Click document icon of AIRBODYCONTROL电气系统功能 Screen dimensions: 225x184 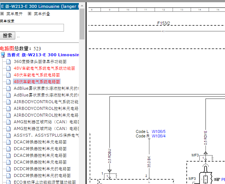click(9, 102)
